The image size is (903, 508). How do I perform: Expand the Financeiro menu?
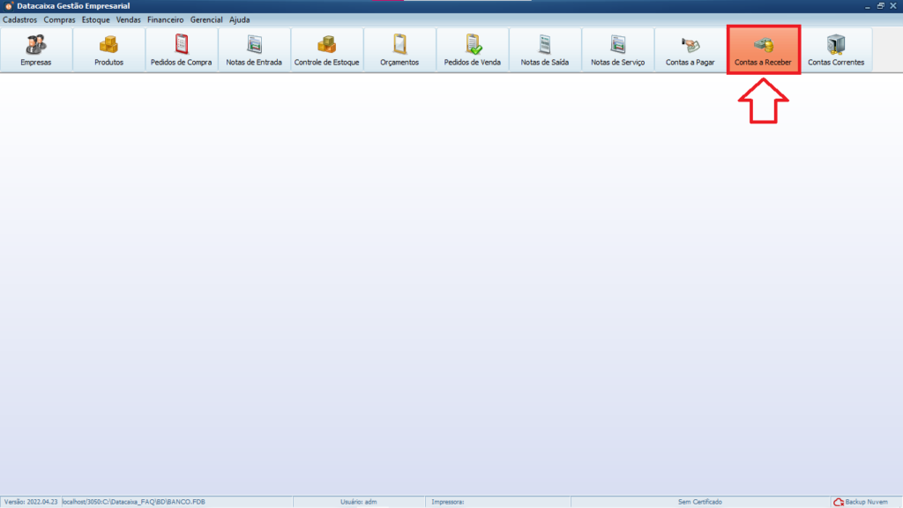(166, 19)
